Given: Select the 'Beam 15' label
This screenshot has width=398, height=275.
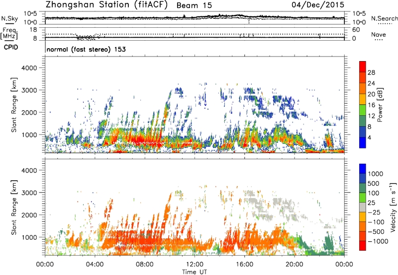Looking at the screenshot, I should tap(194, 5).
